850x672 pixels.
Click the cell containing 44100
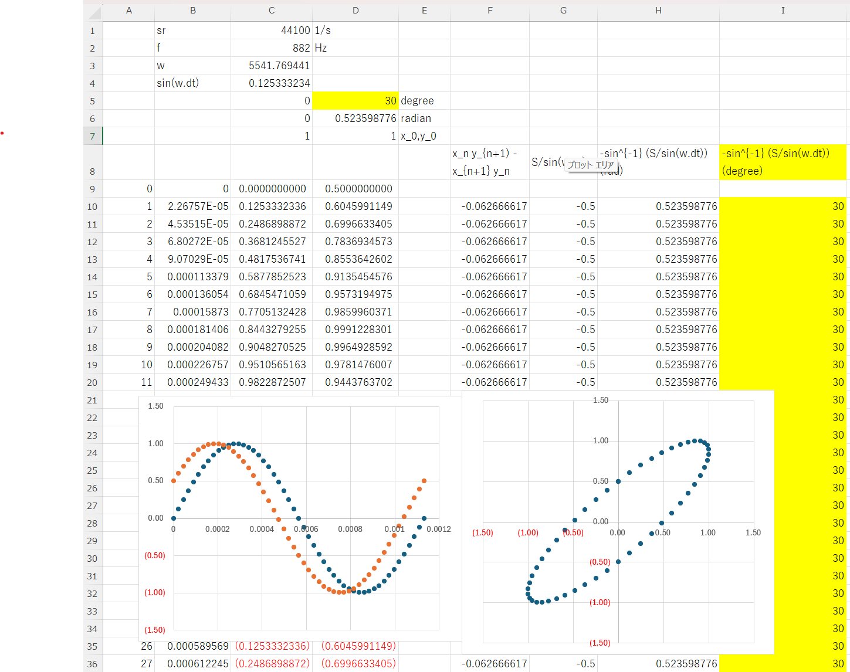(272, 30)
